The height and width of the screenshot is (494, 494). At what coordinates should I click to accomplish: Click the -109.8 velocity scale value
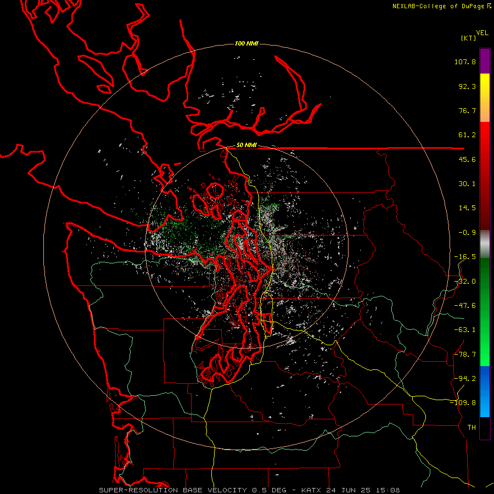tap(463, 403)
